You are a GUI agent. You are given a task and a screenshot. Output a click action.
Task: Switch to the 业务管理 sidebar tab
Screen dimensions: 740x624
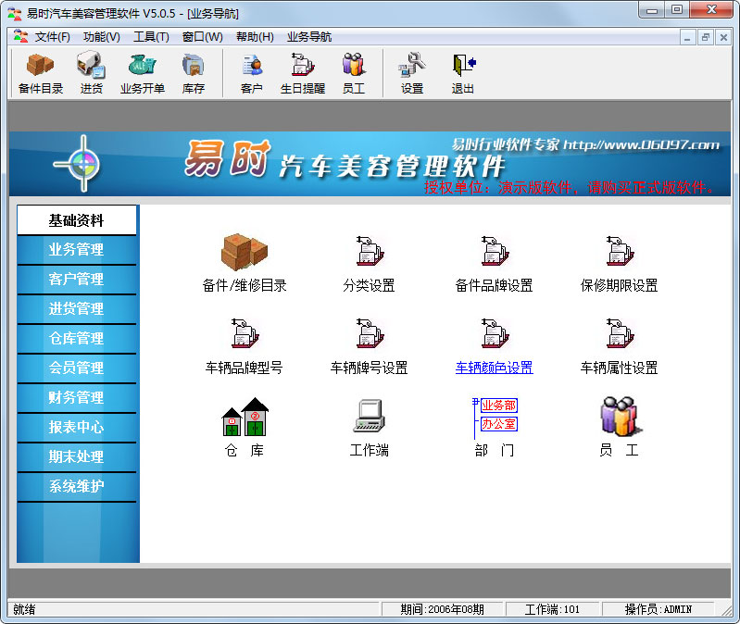click(77, 249)
